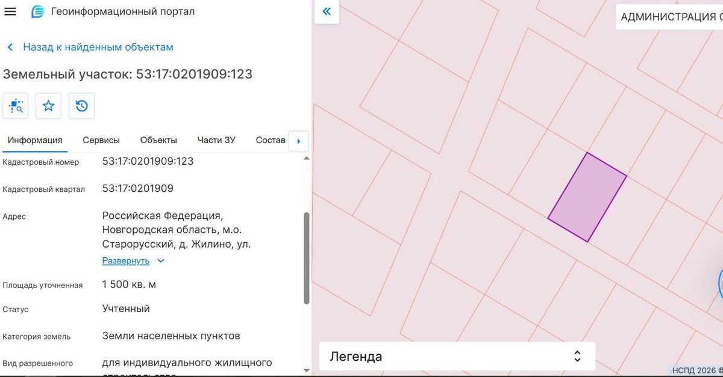The width and height of the screenshot is (723, 377).
Task: Switch to the Информация tab
Action: 35,140
